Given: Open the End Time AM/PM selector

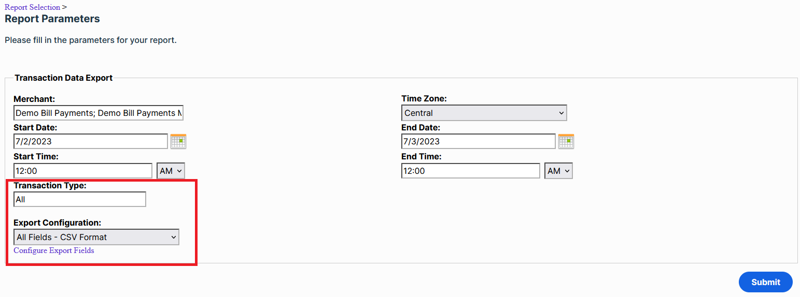Looking at the screenshot, I should 558,171.
